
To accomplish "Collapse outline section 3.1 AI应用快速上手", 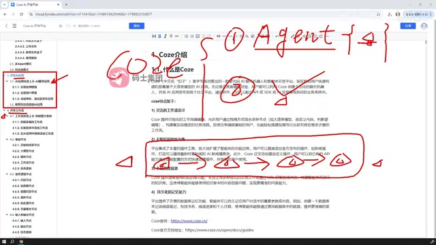I will point(7,82).
